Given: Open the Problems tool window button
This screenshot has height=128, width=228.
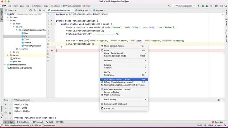Looking at the screenshot, I should (23, 122).
